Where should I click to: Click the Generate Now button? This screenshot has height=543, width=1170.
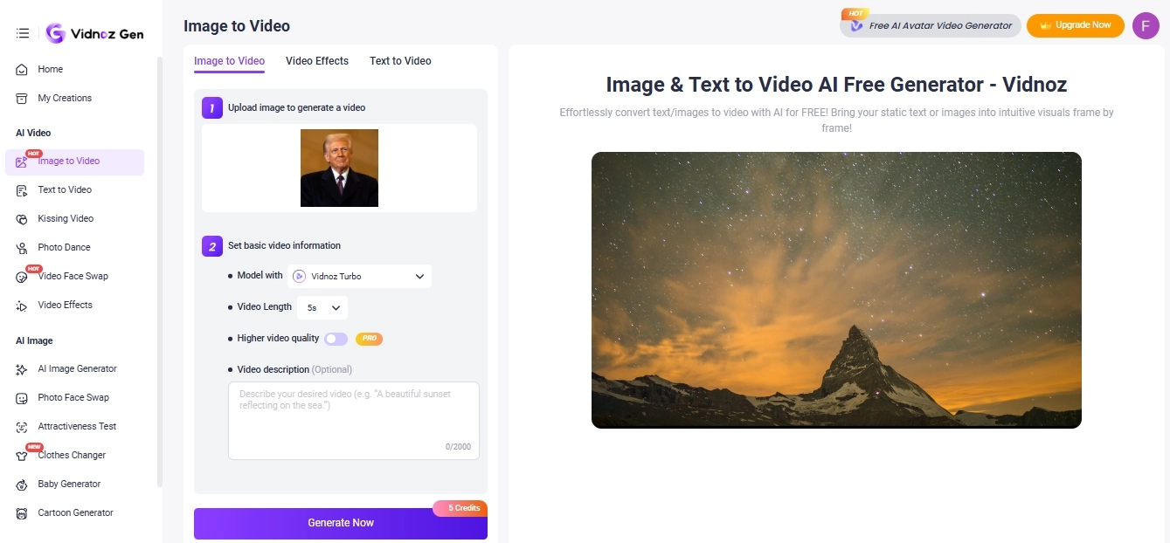coord(340,522)
